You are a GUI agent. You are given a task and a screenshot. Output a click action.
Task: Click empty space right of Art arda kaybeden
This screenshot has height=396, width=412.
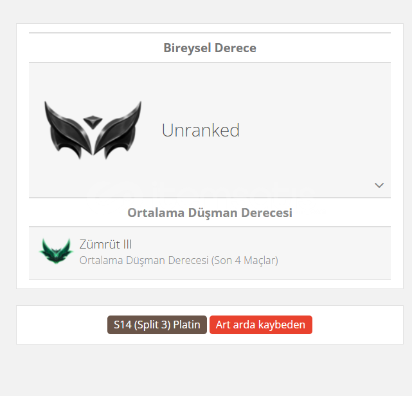coord(357,325)
